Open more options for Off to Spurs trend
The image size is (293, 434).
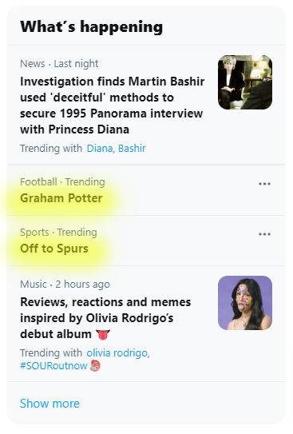(x=264, y=234)
